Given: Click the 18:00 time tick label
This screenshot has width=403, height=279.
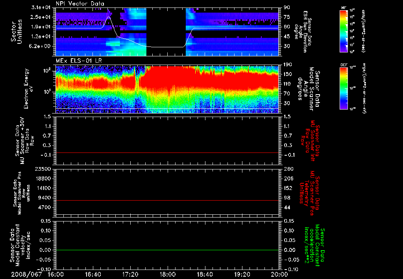Looking at the screenshot, I should 168,275.
